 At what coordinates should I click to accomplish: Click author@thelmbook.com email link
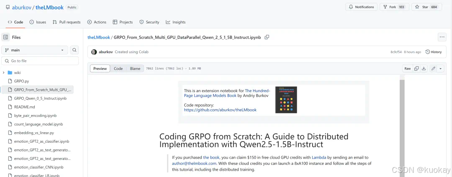(194, 164)
